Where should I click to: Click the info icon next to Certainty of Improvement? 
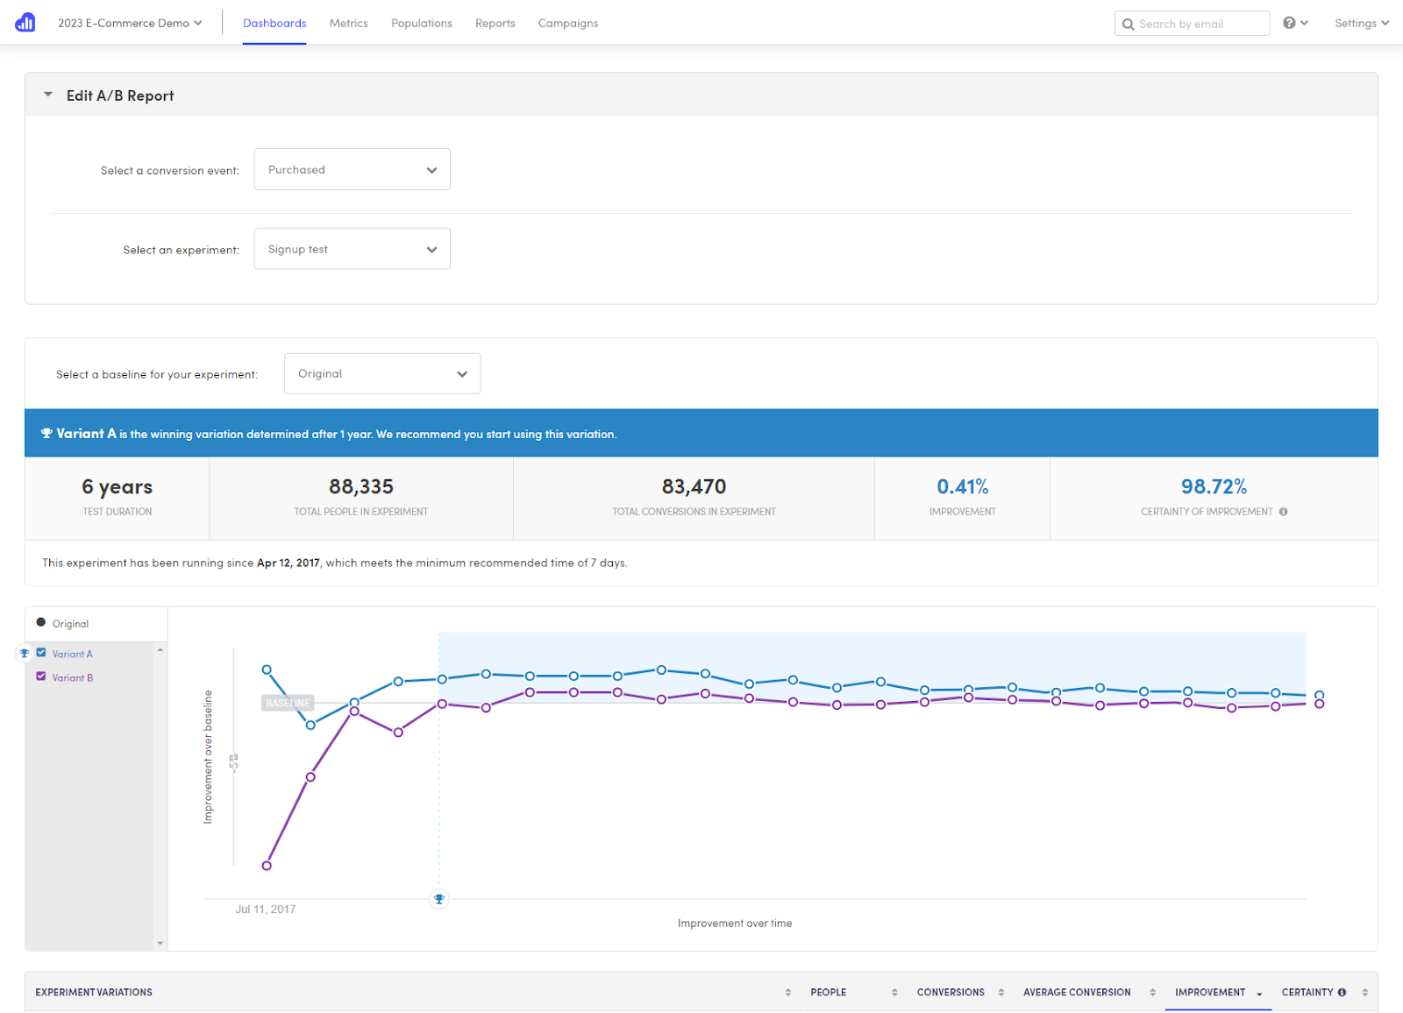1284,511
